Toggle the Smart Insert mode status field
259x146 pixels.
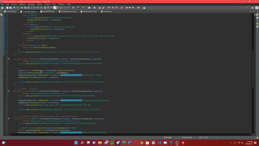[188, 137]
